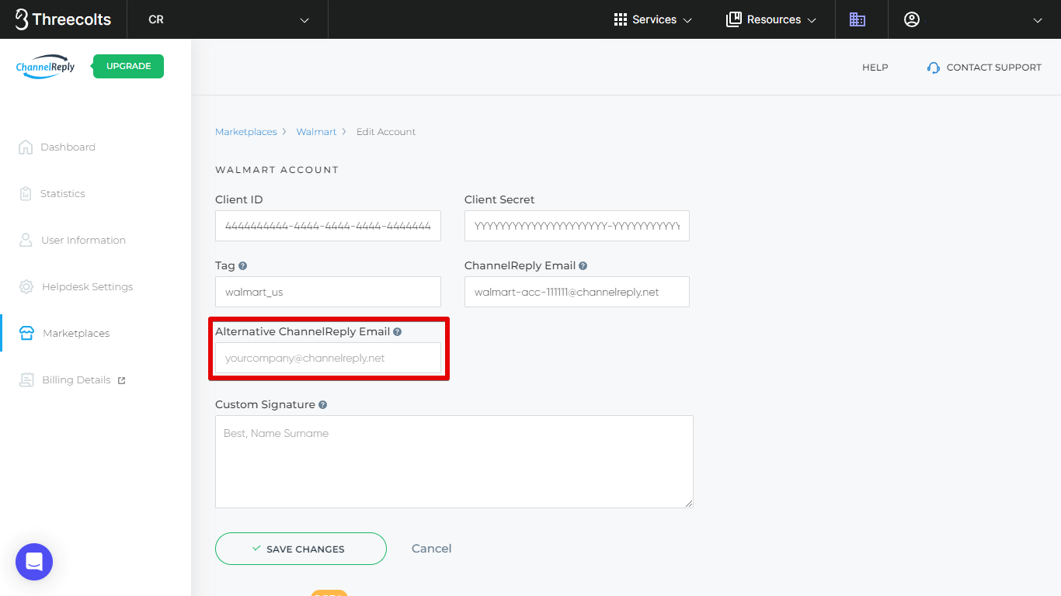Expand the profile chevron in top bar
Viewport: 1061px width, 596px height.
(1038, 20)
